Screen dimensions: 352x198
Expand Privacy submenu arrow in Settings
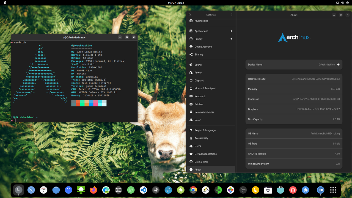pyautogui.click(x=231, y=39)
